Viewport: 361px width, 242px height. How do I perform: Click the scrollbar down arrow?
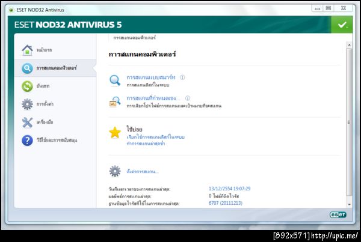coord(349,204)
